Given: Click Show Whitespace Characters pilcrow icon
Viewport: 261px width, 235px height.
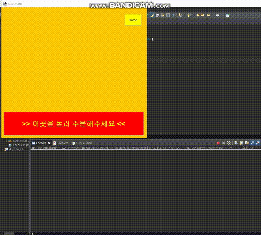Looking at the screenshot, I should pyautogui.click(x=173, y=15).
